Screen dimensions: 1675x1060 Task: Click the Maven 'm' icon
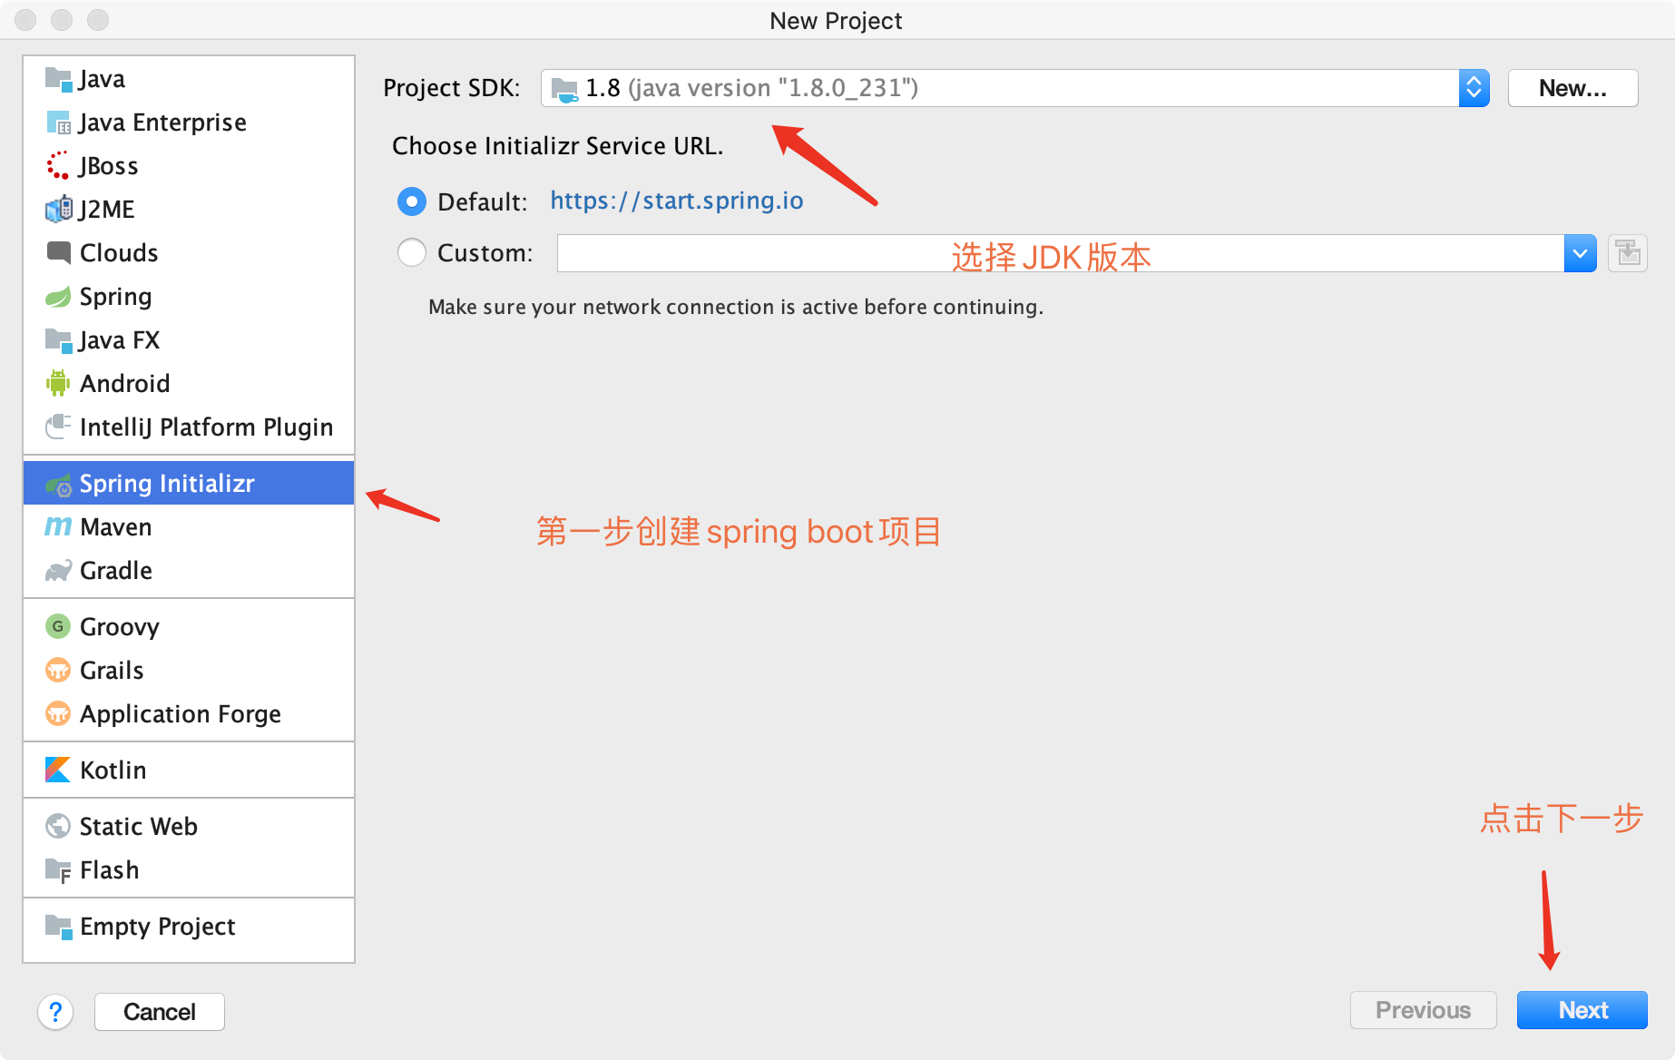point(58,526)
